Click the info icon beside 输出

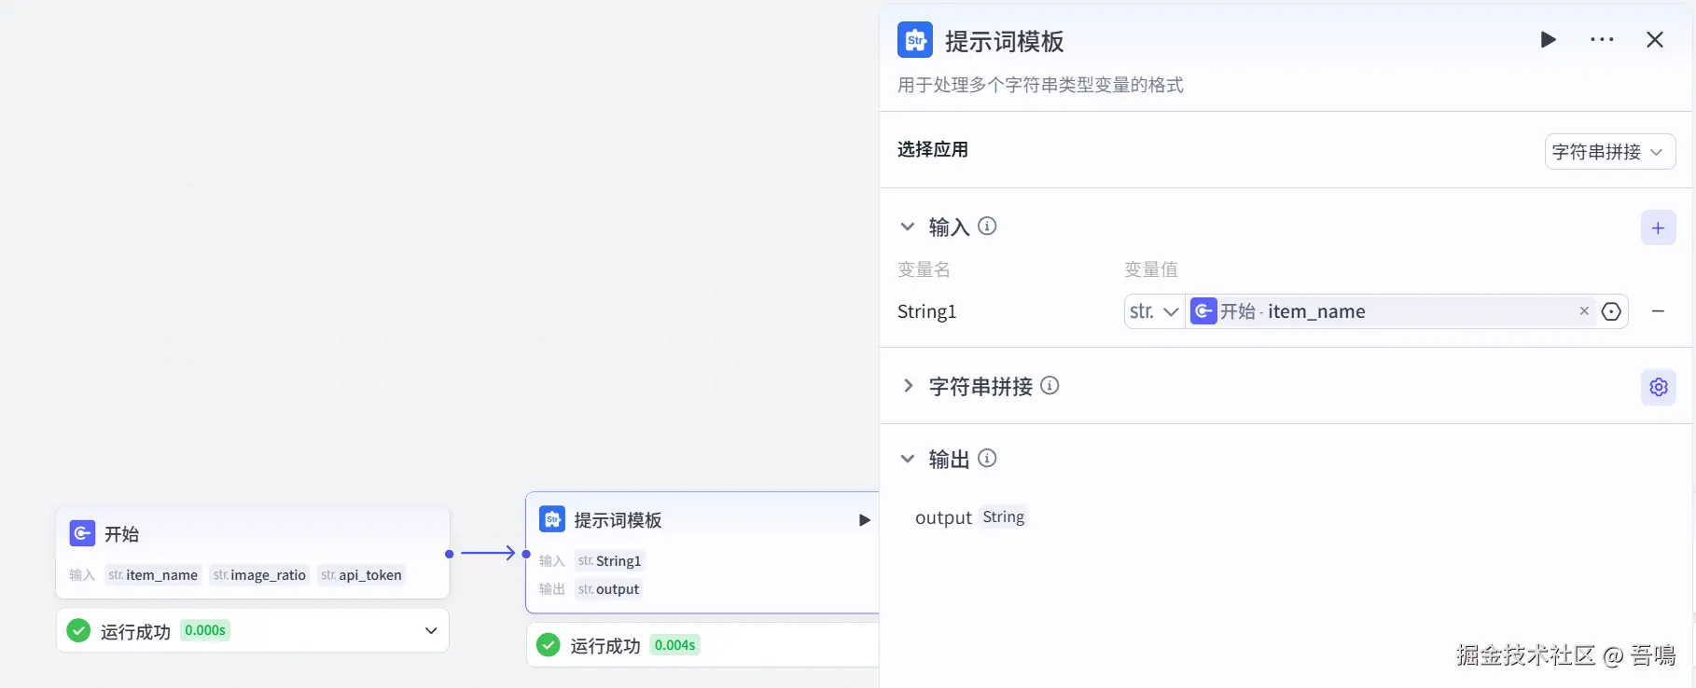[987, 459]
